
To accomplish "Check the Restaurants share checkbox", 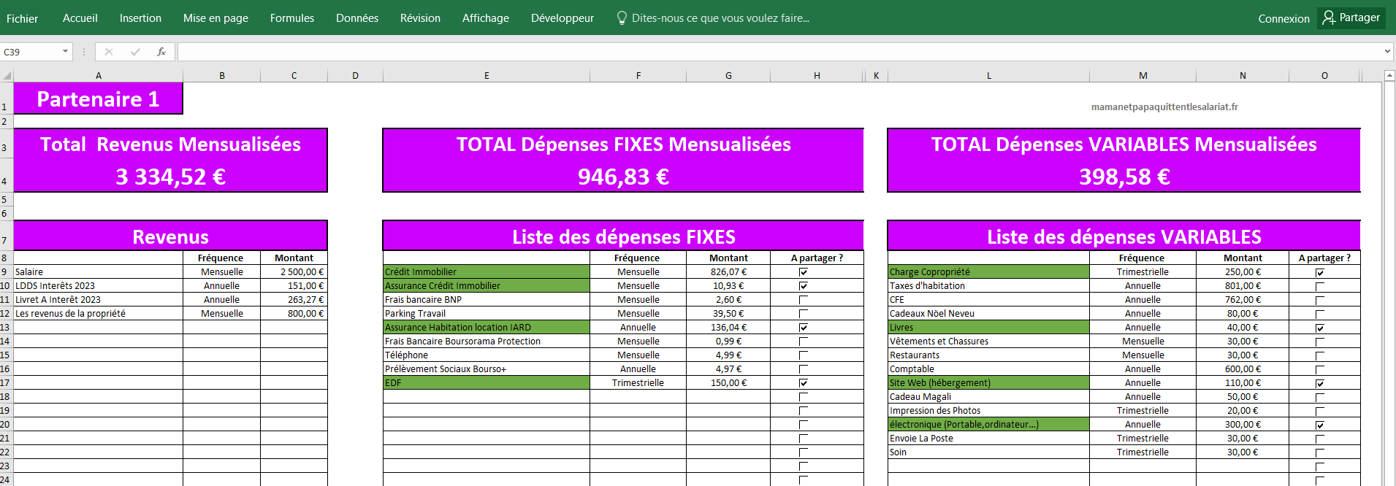I will click(x=1320, y=356).
